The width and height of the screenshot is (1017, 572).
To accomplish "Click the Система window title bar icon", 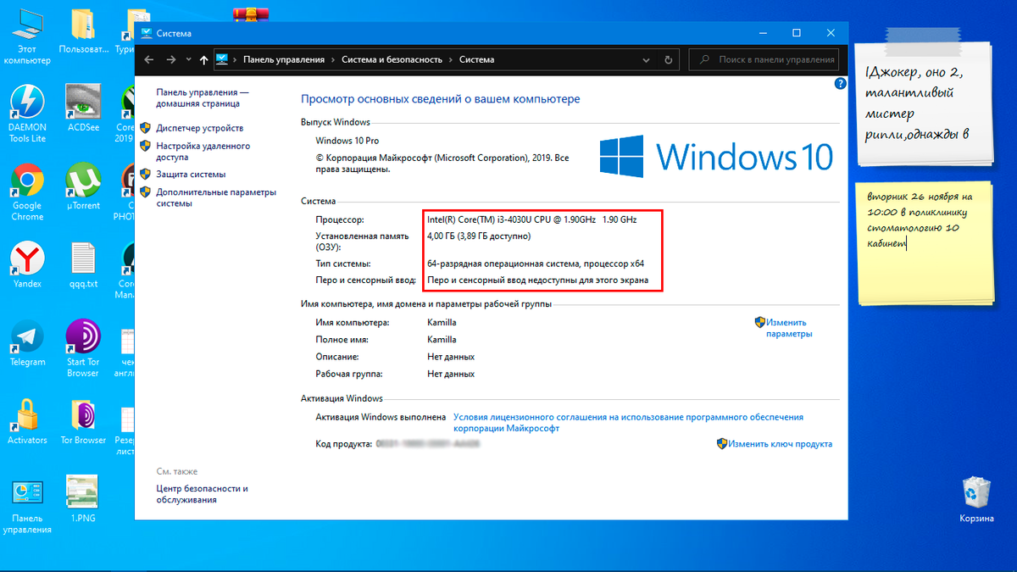I will pyautogui.click(x=146, y=33).
